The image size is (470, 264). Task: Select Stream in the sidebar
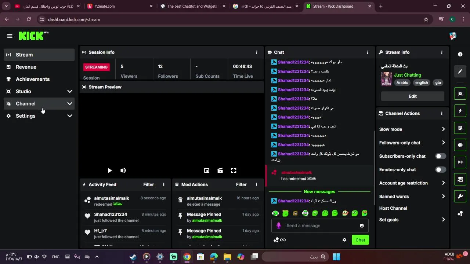coord(39,55)
